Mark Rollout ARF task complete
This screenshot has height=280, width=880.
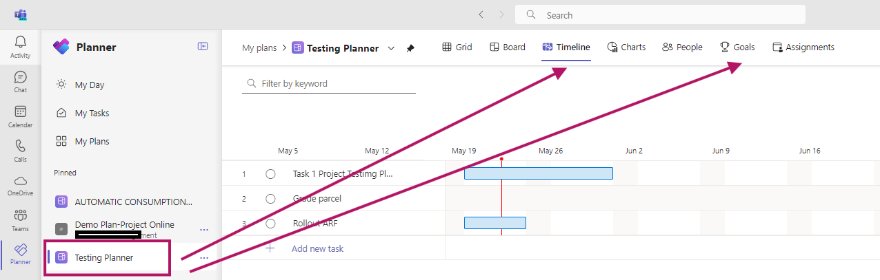(270, 224)
